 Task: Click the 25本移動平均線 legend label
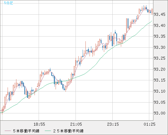click(x=68, y=131)
